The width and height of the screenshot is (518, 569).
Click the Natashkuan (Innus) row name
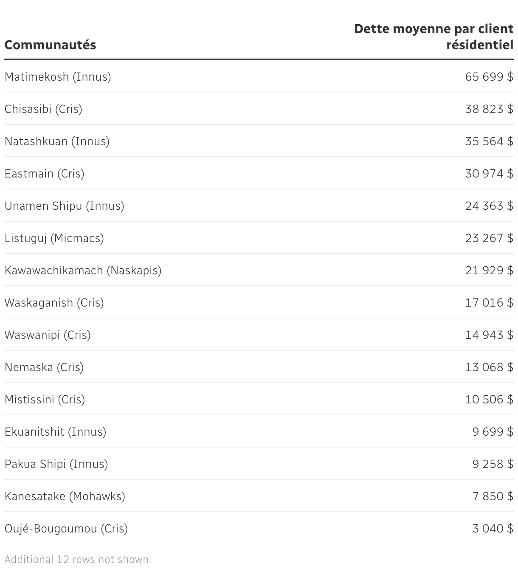57,141
